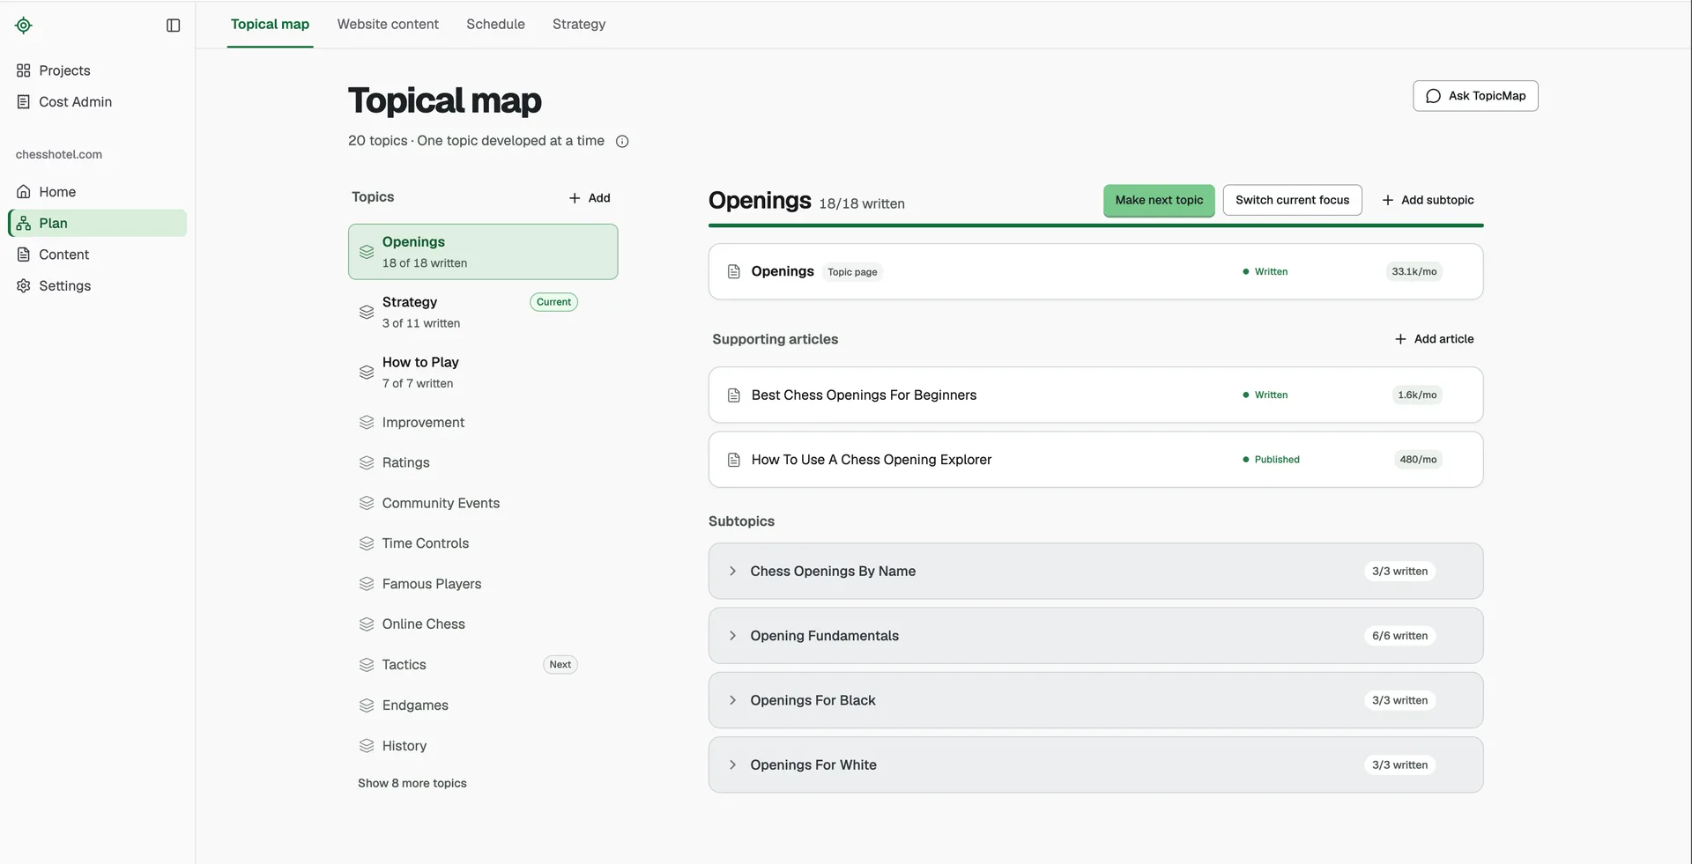Click document icon of Best Chess Openings article
This screenshot has width=1692, height=864.
pos(733,395)
